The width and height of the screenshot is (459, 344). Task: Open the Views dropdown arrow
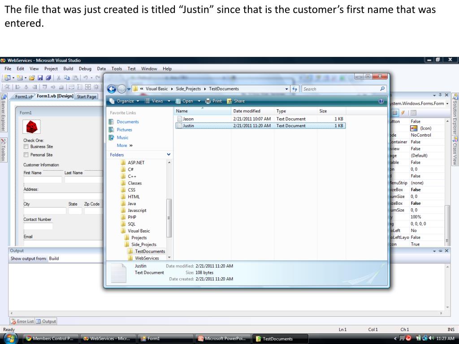click(169, 101)
